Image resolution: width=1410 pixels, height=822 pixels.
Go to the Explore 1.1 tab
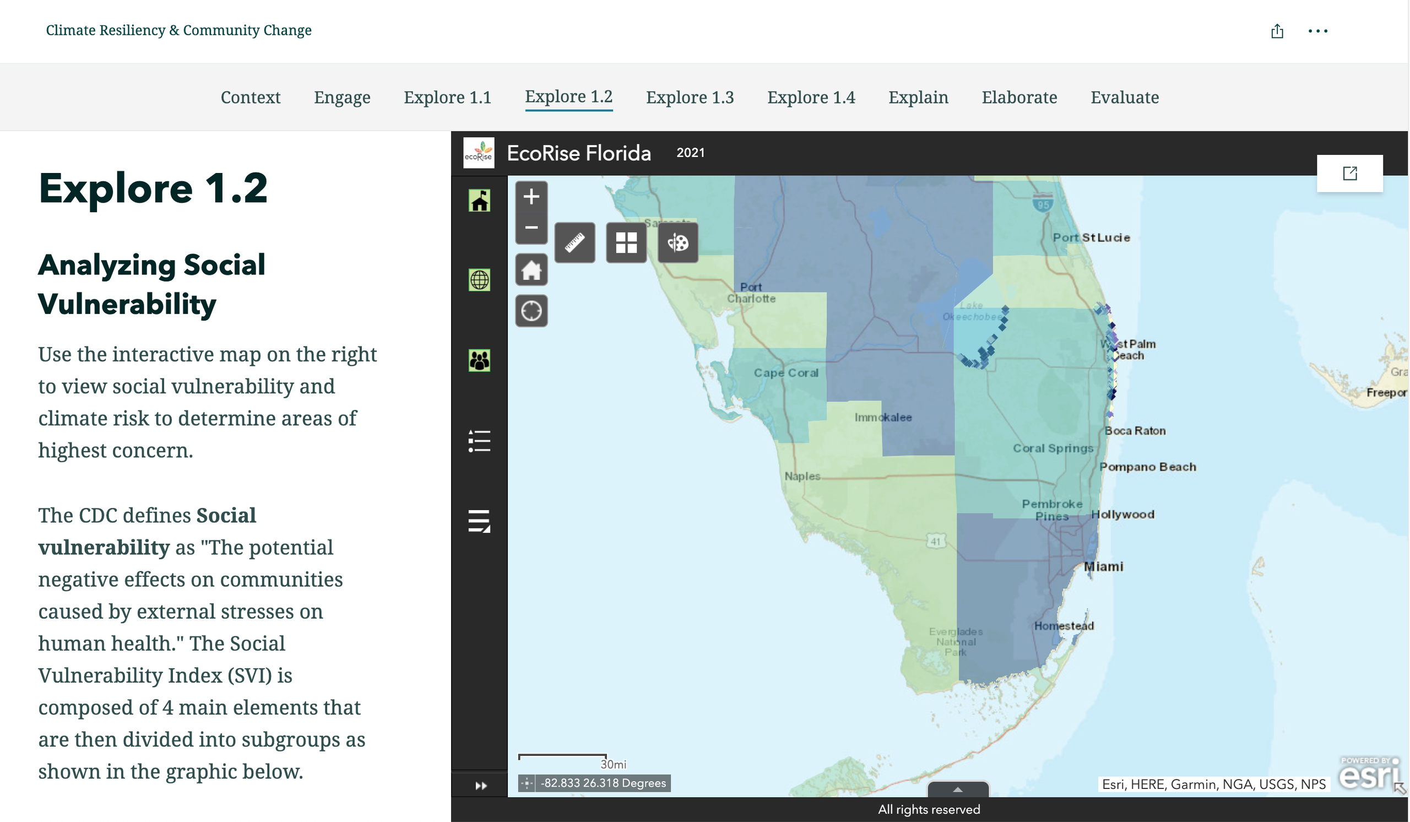(448, 98)
